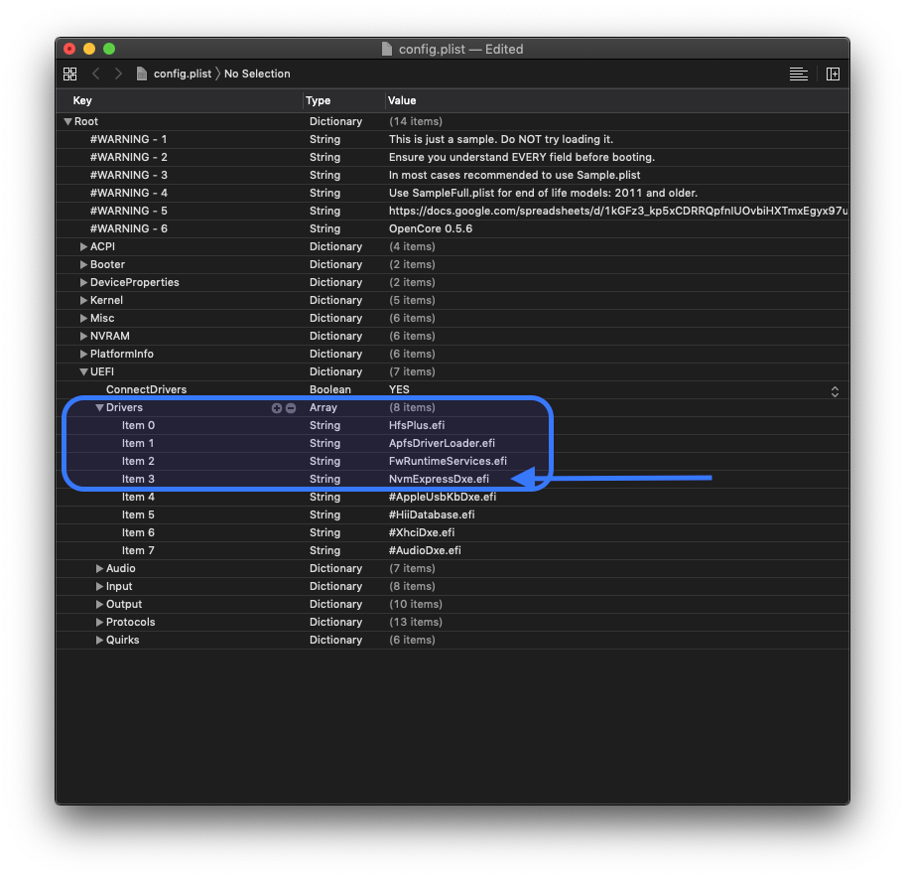Click the editor options lines icon
The image size is (905, 878).
tap(798, 73)
